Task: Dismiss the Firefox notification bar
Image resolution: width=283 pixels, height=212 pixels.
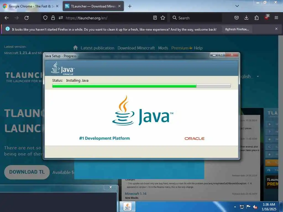Action: point(276,29)
